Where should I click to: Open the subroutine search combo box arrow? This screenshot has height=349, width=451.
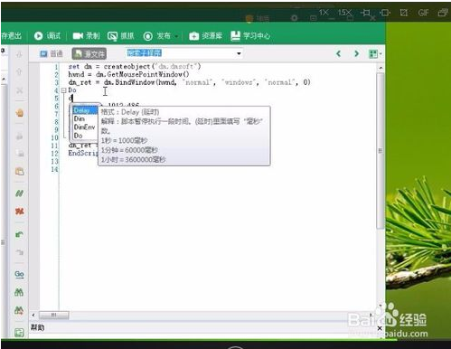pos(239,54)
